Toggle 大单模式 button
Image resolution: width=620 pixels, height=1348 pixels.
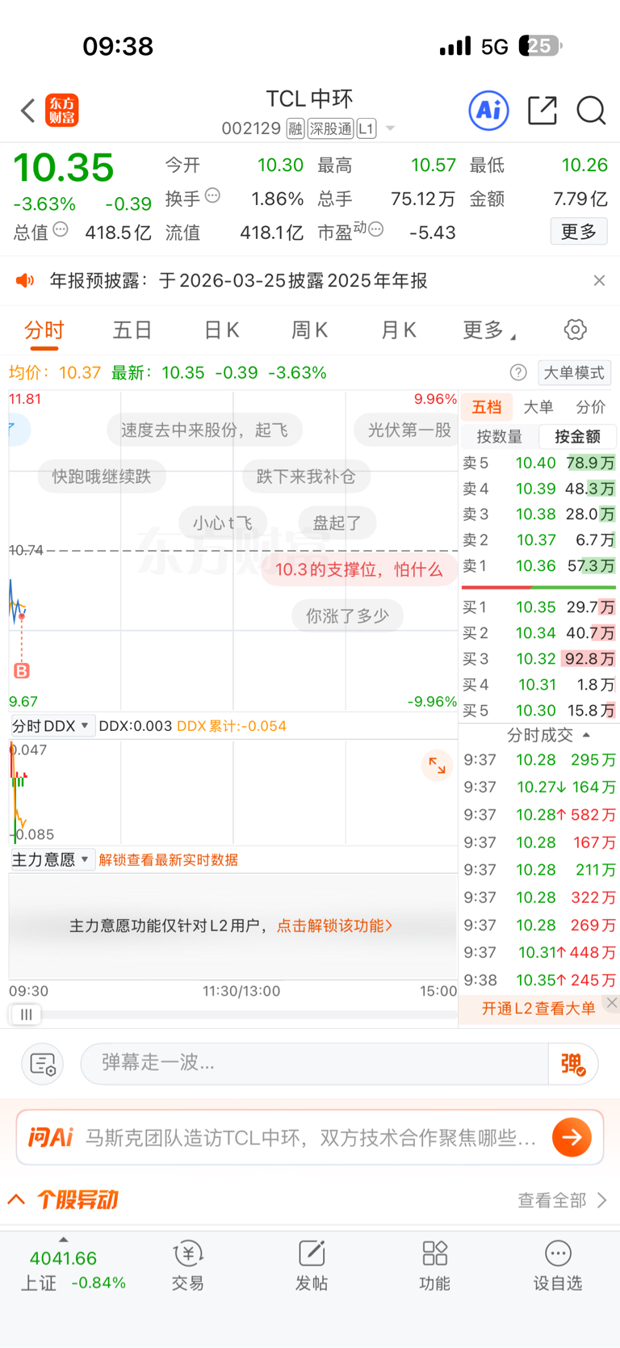click(574, 372)
